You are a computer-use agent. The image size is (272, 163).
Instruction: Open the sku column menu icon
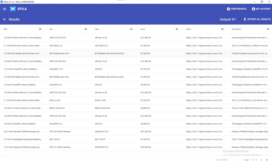[x=86, y=29]
